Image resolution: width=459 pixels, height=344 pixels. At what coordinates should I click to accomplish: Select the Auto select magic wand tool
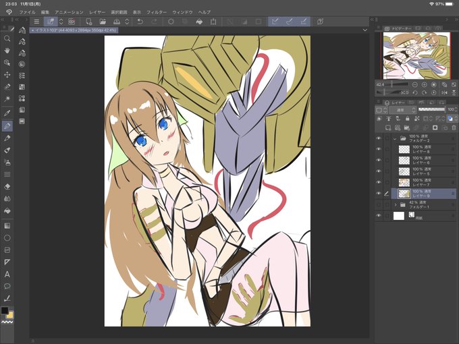[x=7, y=98]
